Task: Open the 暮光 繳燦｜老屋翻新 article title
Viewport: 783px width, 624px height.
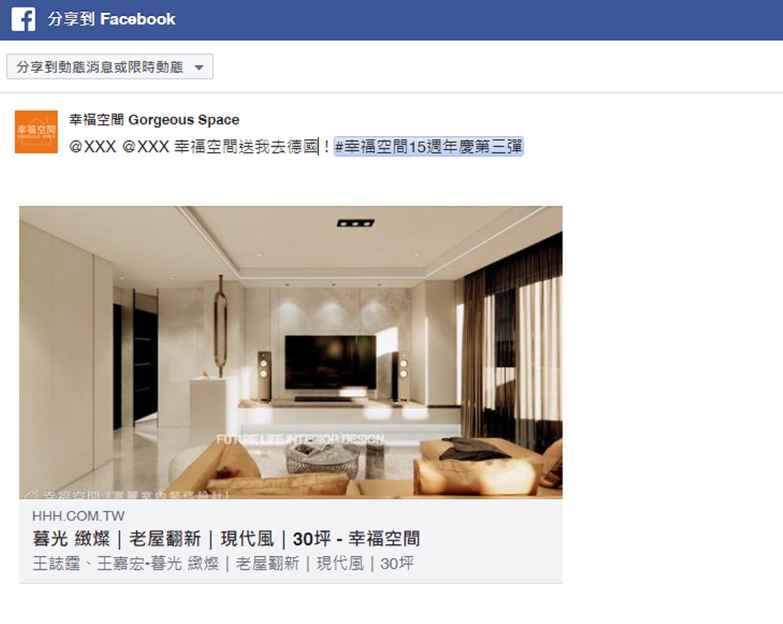Action: click(x=226, y=538)
